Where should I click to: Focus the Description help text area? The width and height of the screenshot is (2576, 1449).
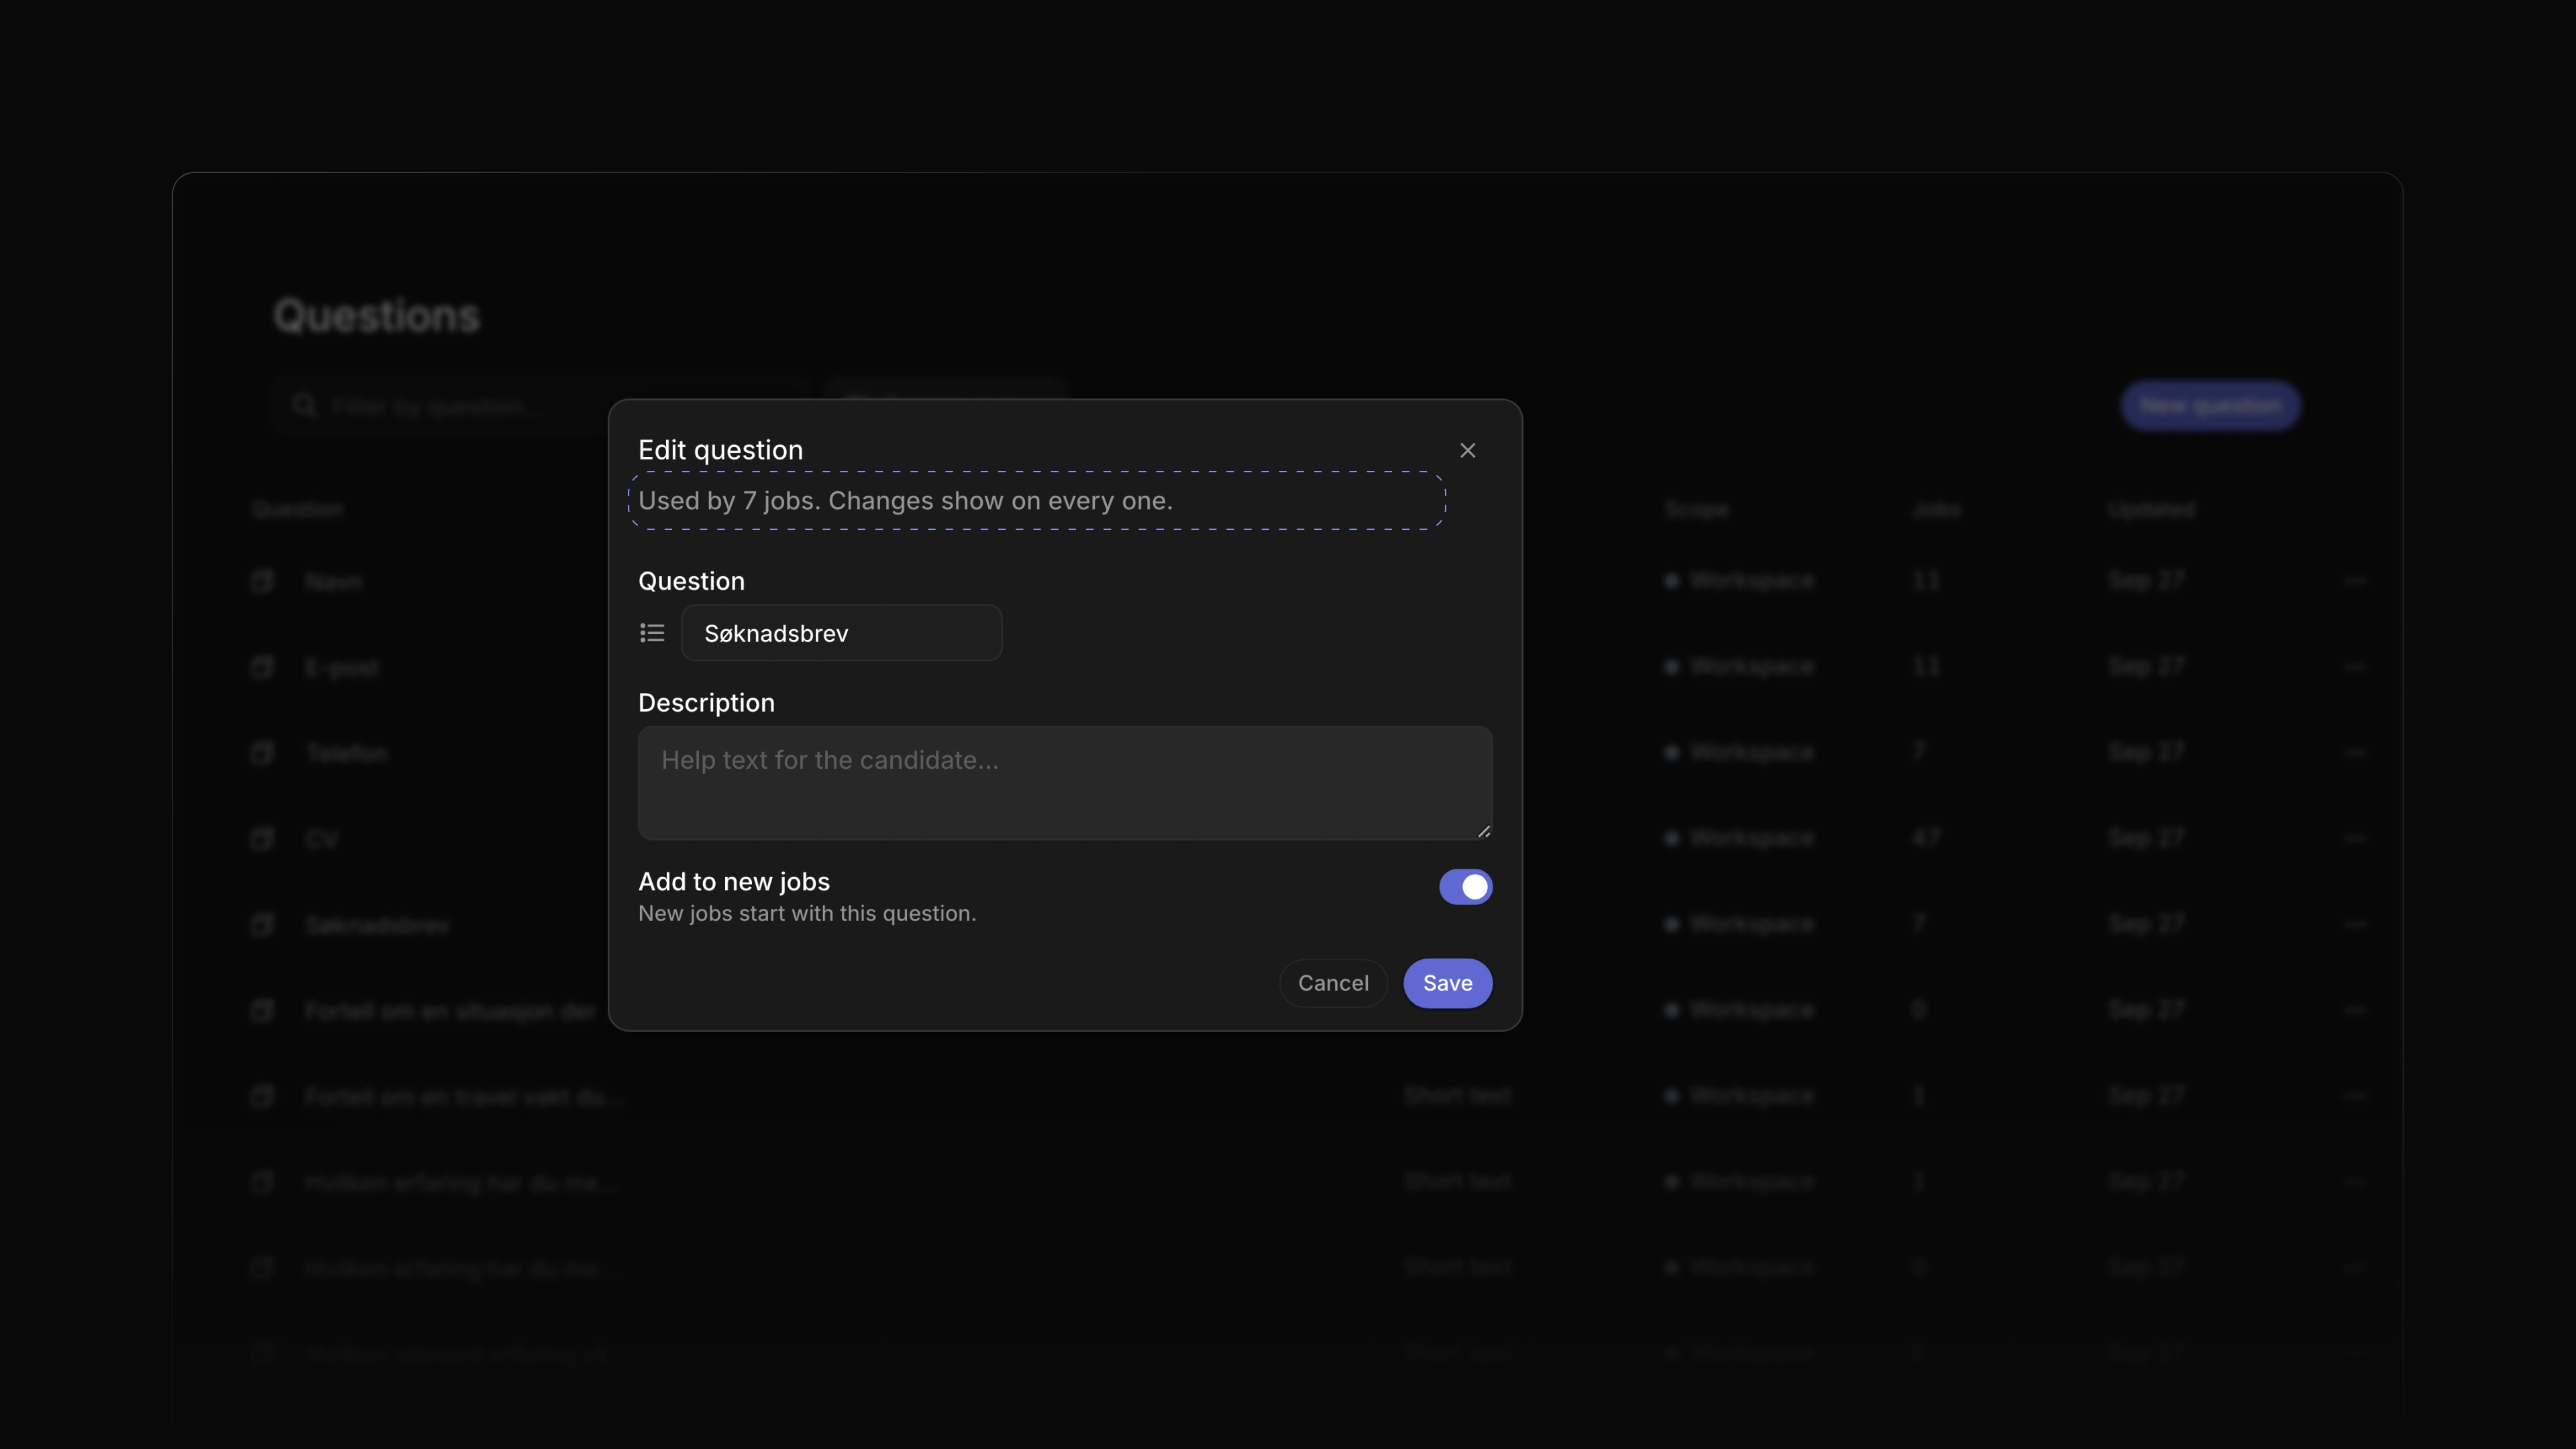[x=1065, y=783]
